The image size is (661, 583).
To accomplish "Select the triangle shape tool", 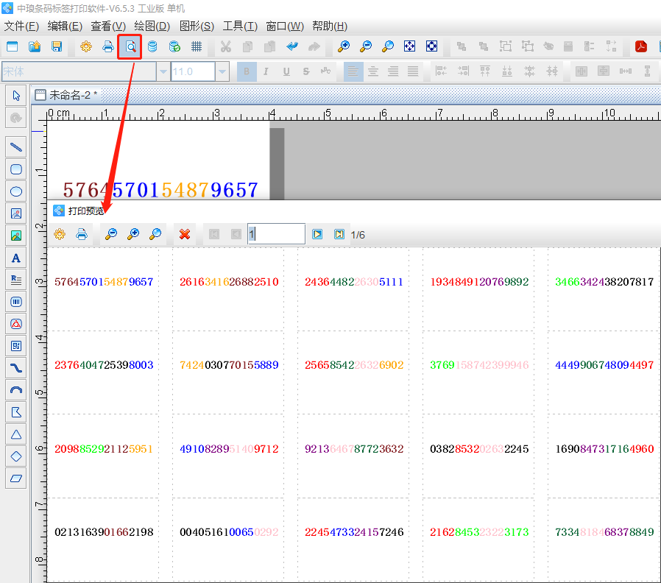I will point(16,434).
